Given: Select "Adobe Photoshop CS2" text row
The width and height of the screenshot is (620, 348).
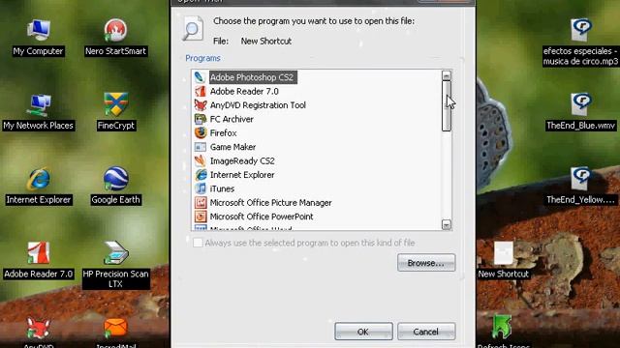Looking at the screenshot, I should click(x=252, y=77).
